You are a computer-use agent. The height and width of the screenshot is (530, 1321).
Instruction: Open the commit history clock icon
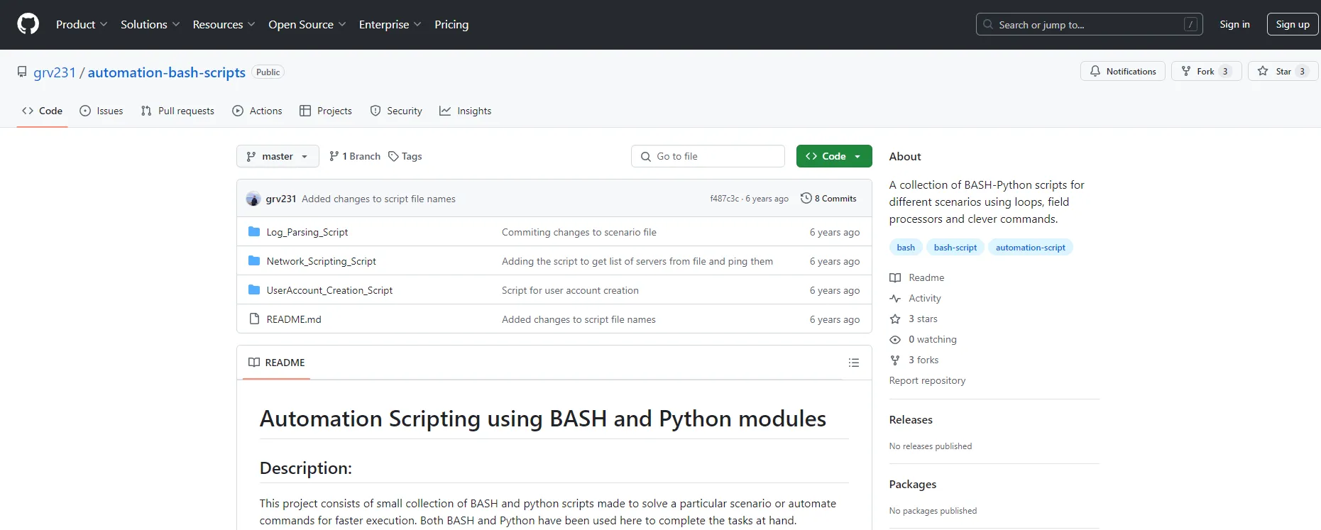pos(806,199)
